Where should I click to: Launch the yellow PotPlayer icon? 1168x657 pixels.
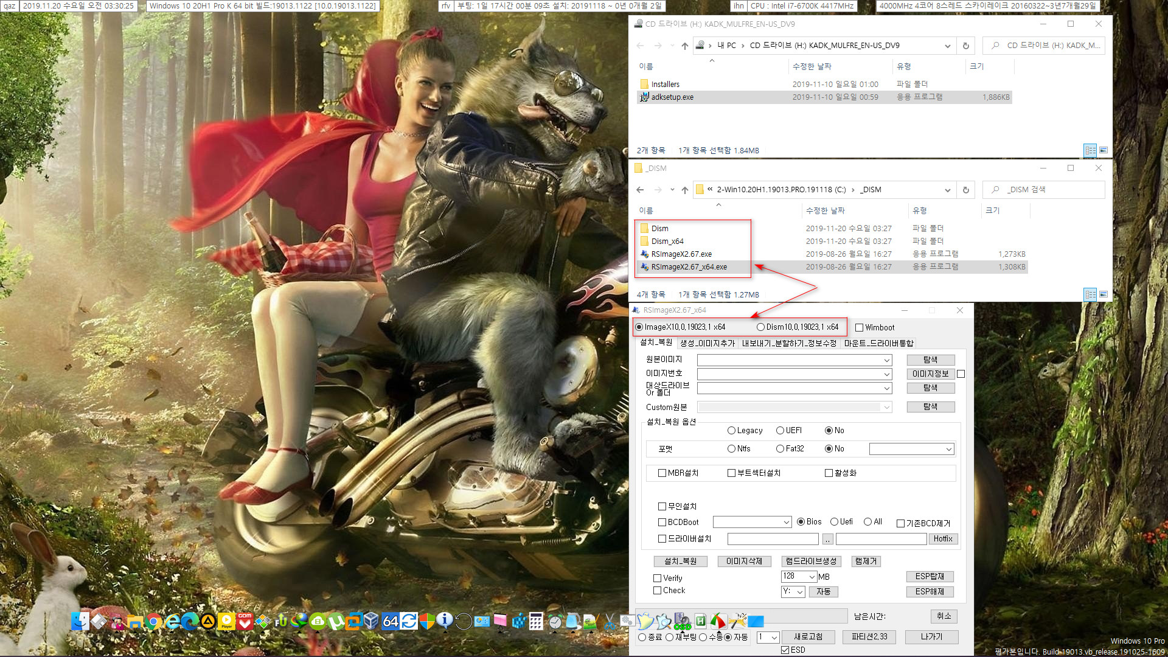click(x=226, y=621)
